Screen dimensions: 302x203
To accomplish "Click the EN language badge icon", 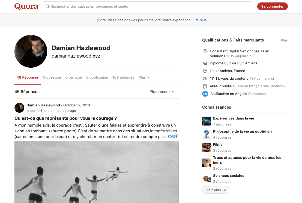I will tap(205, 94).
